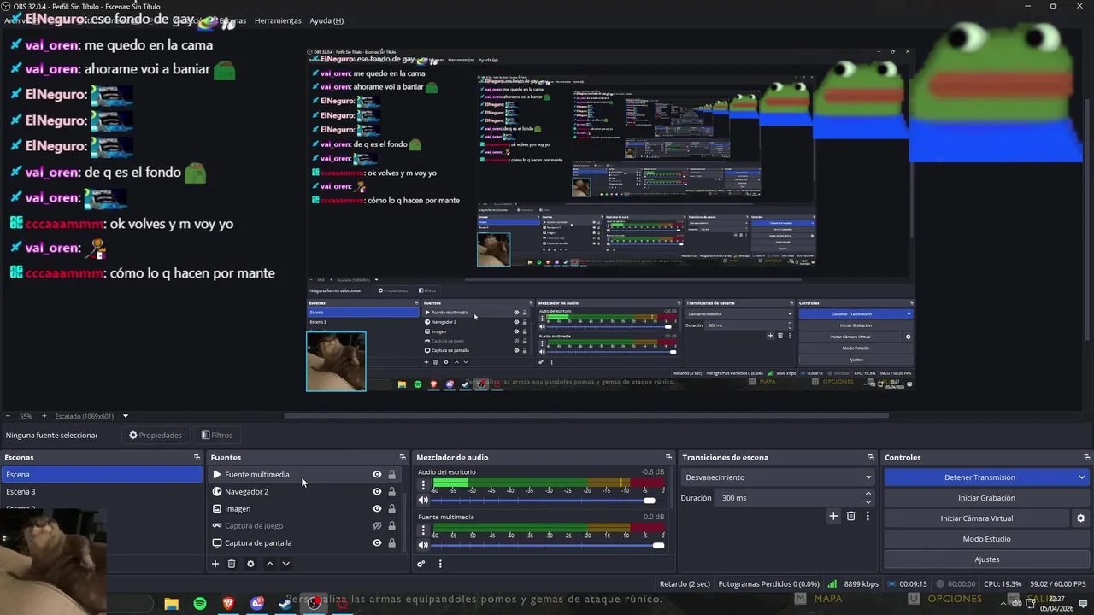Hide the Imagen source
Image resolution: width=1094 pixels, height=615 pixels.
coord(377,508)
